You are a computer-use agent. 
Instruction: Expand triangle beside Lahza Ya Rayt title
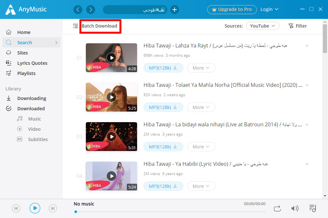[x=307, y=46]
